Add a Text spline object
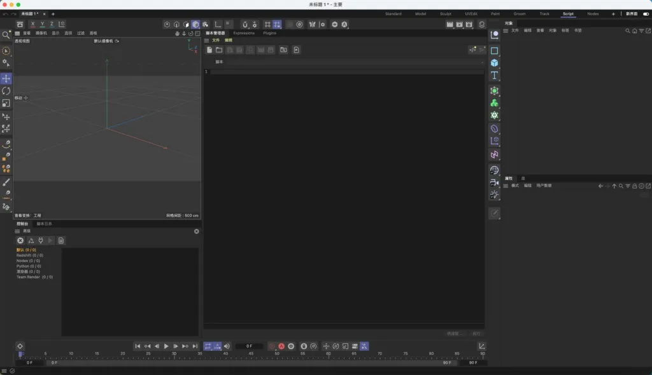Viewport: 652px width, 375px height. (x=494, y=76)
